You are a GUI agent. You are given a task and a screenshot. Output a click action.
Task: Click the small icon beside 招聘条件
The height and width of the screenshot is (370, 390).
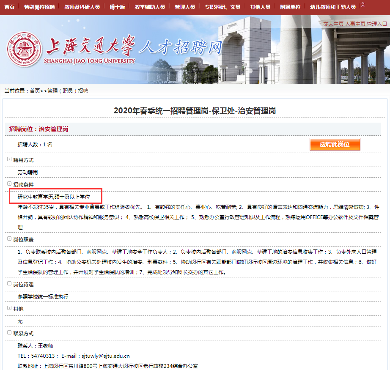pos(9,184)
